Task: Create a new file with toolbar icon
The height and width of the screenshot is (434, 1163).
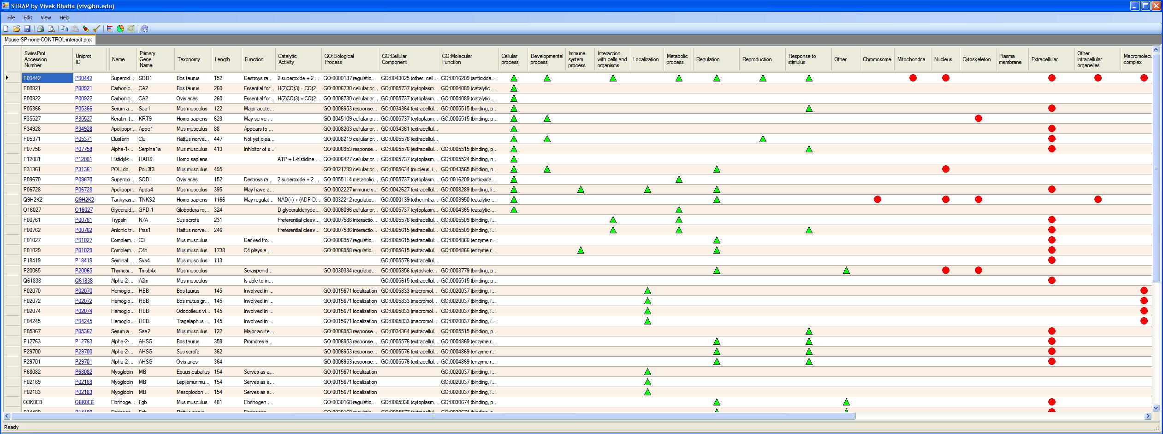Action: [6, 29]
